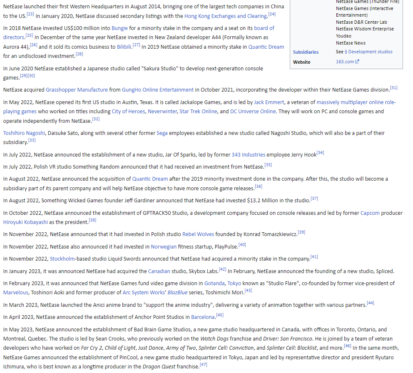
Task: Jump to citation reference 46
Action: (x=348, y=346)
